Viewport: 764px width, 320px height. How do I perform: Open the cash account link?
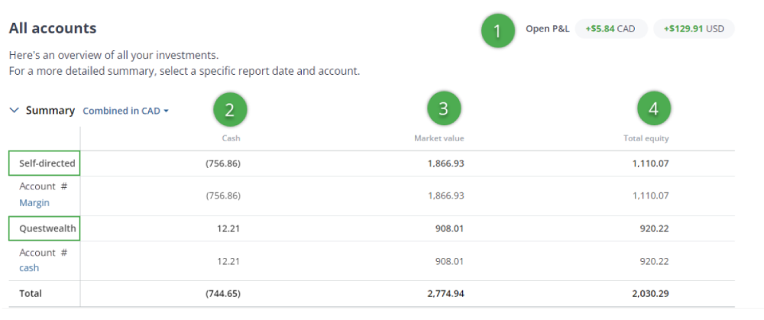coord(29,268)
